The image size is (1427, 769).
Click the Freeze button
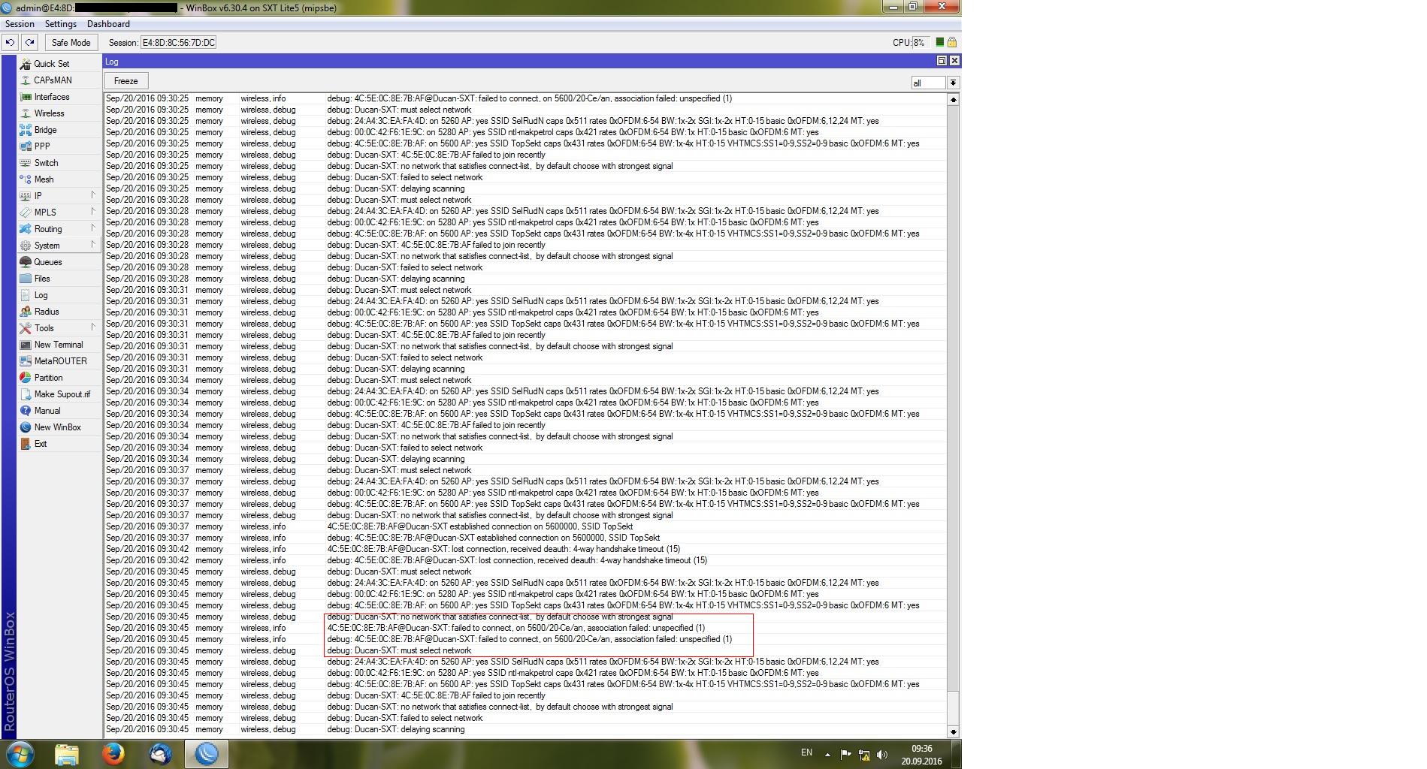(126, 81)
